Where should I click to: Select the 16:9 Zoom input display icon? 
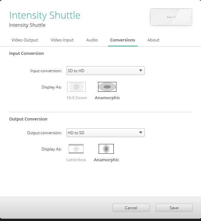click(76, 87)
